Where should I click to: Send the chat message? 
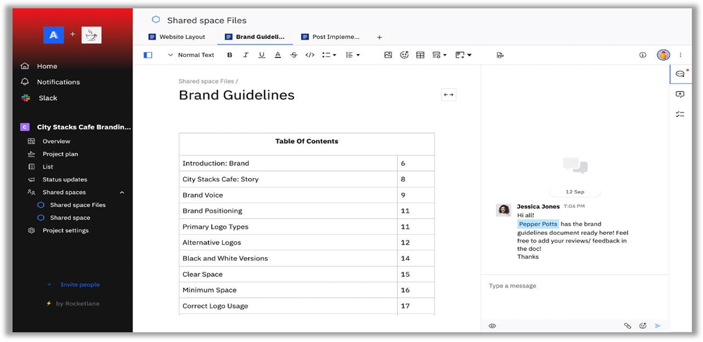pyautogui.click(x=657, y=325)
